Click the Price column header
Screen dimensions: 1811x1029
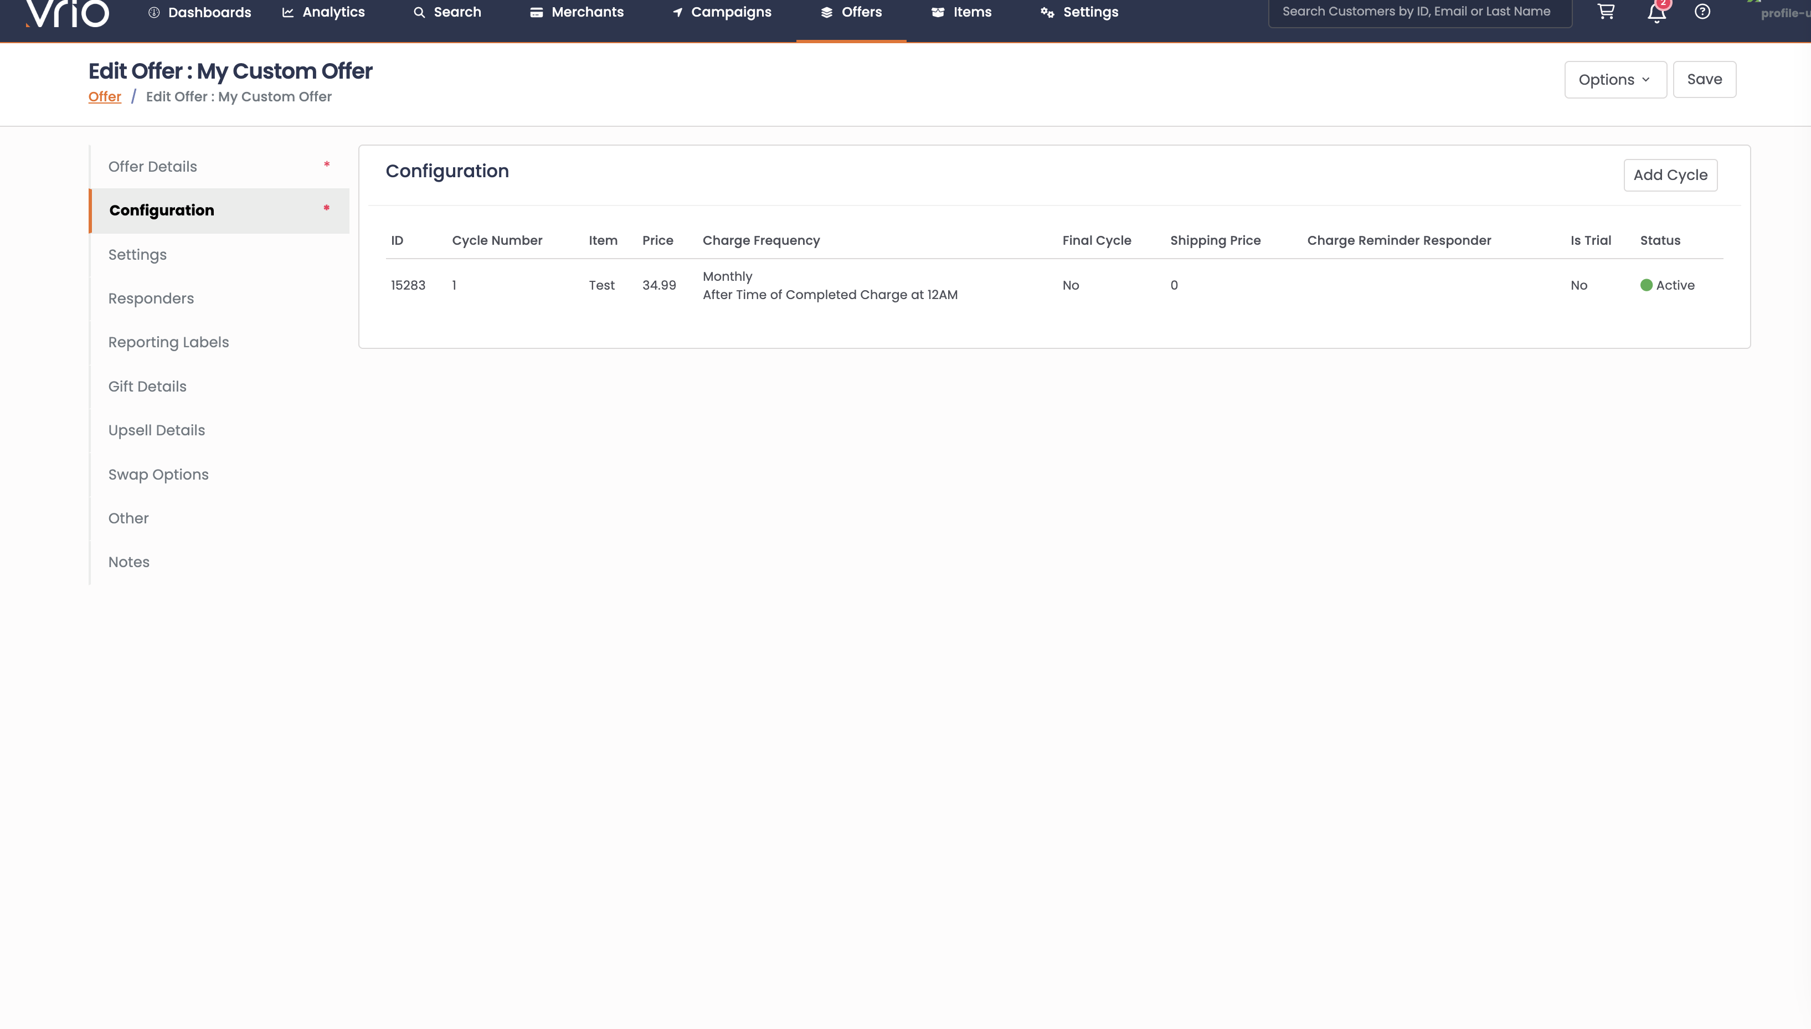click(x=657, y=240)
